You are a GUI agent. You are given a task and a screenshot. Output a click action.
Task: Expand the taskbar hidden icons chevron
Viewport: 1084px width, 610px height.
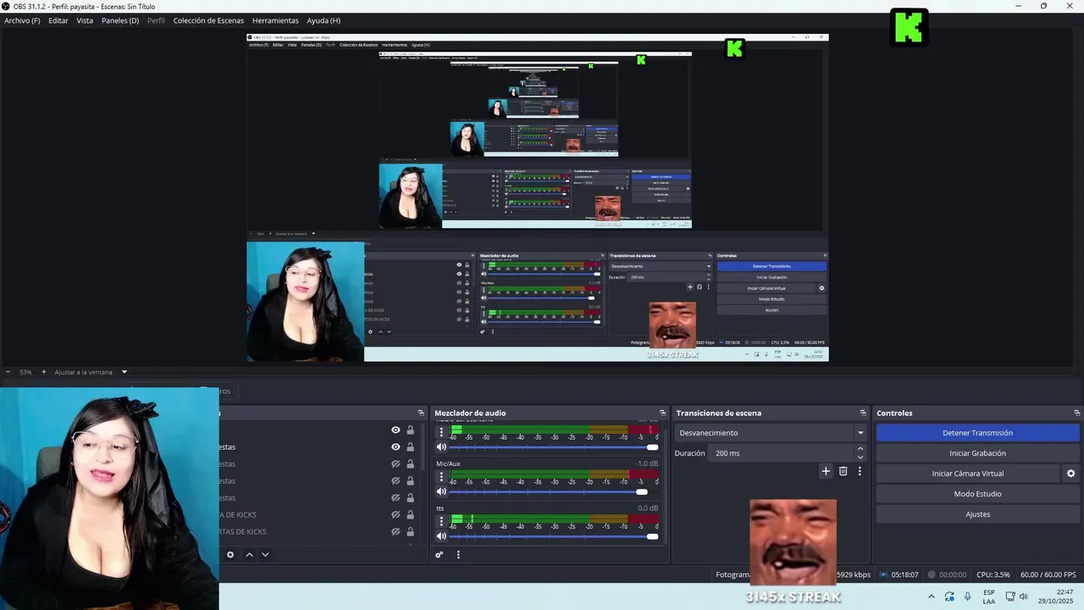[x=932, y=597]
